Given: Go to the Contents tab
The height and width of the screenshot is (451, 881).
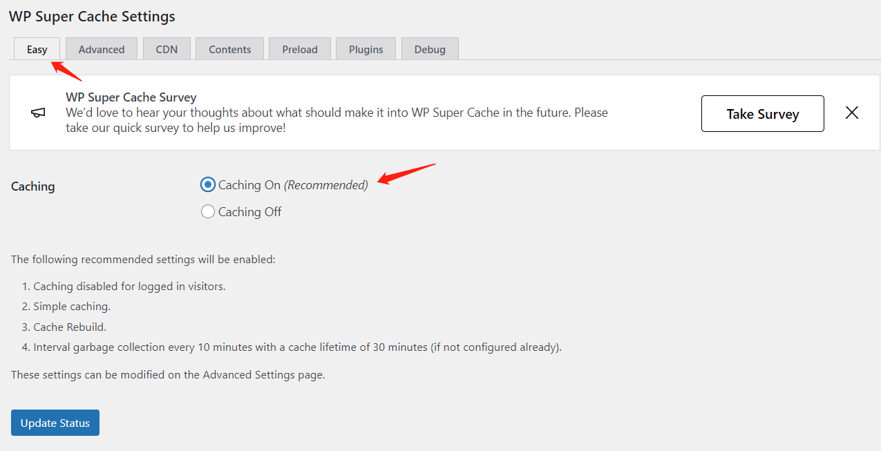Looking at the screenshot, I should pos(230,49).
